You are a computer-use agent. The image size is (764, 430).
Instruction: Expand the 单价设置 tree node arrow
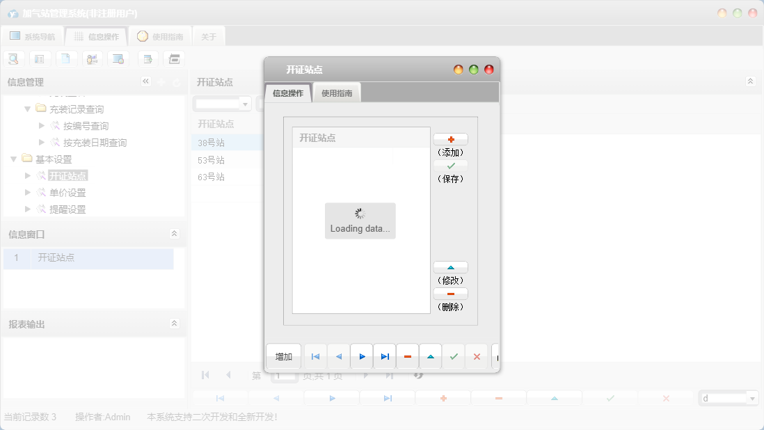pyautogui.click(x=28, y=193)
